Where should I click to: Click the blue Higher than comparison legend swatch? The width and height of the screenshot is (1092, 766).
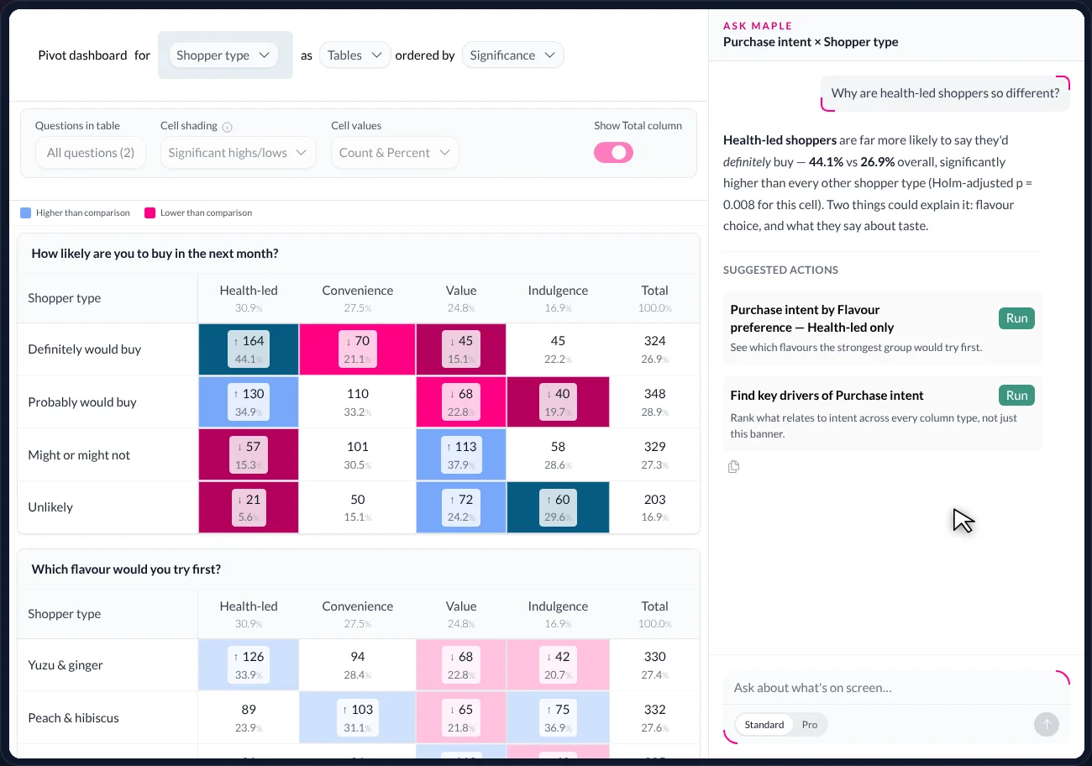(x=25, y=213)
